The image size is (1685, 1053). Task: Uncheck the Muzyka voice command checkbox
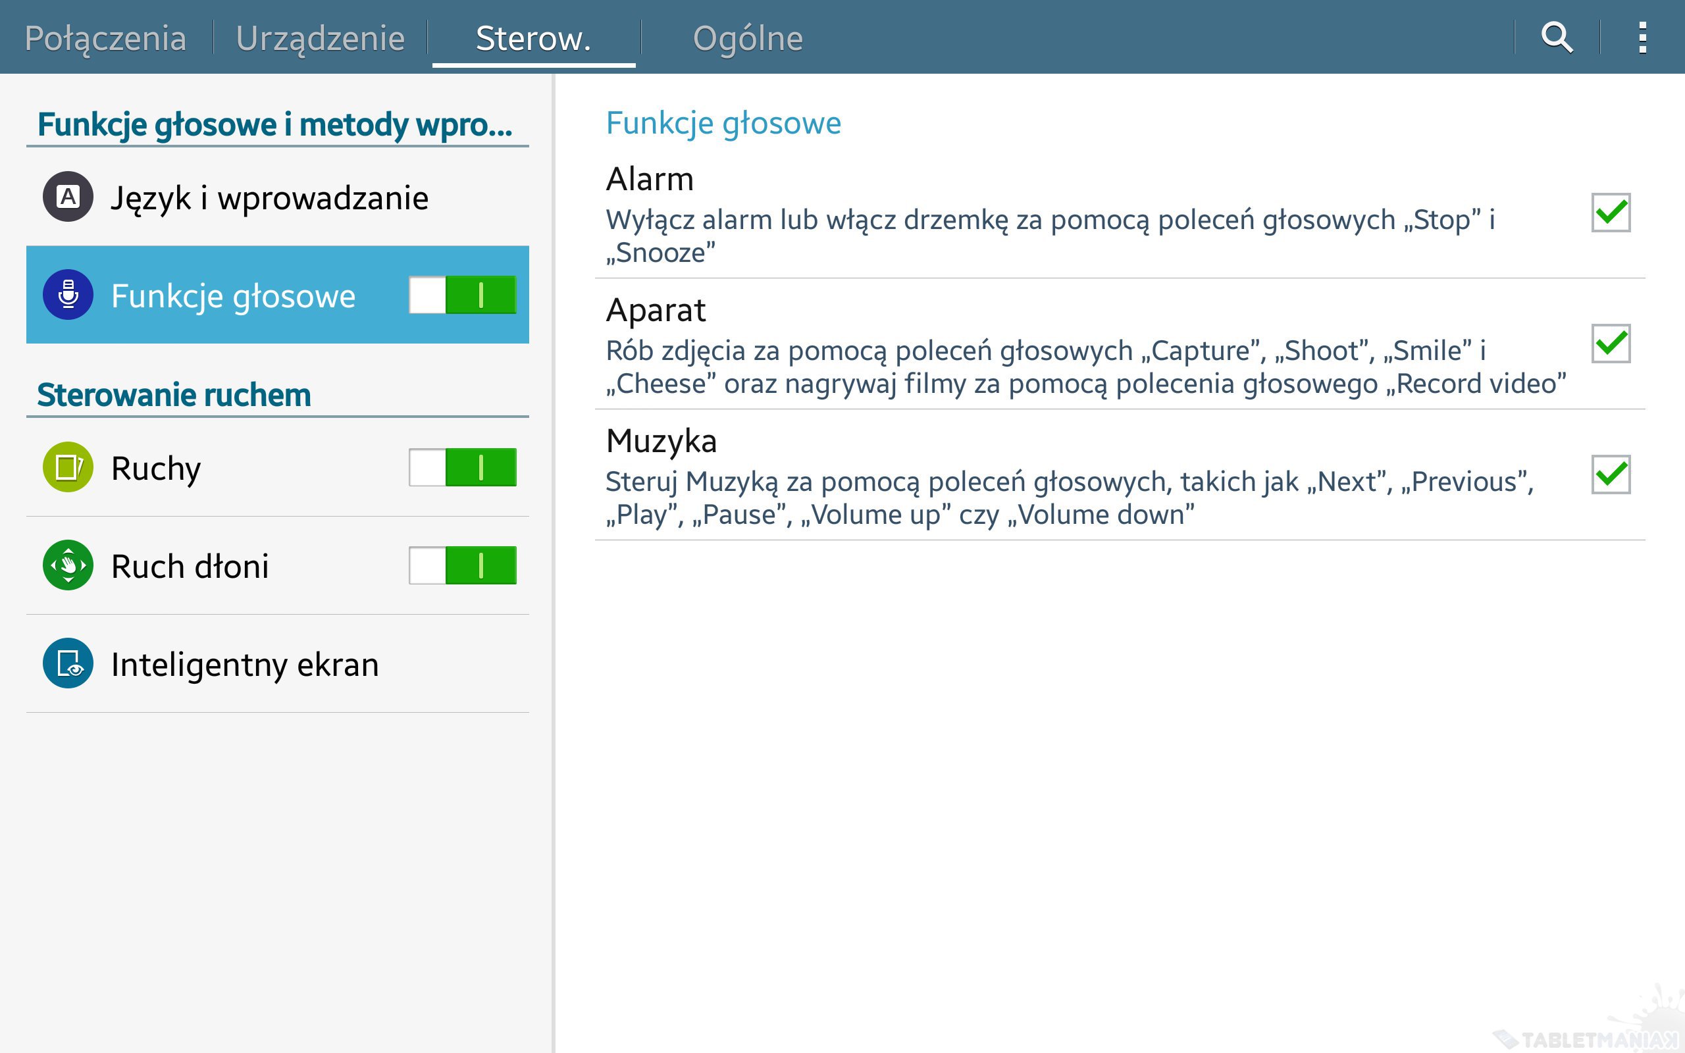(1611, 475)
